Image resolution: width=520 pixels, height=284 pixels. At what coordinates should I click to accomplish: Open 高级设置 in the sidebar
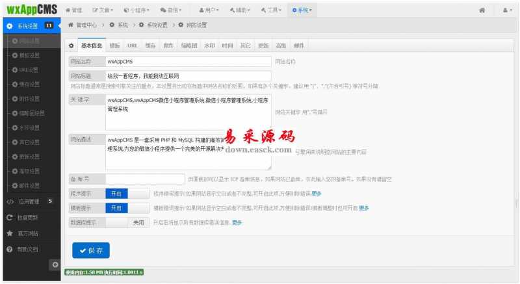click(x=29, y=171)
